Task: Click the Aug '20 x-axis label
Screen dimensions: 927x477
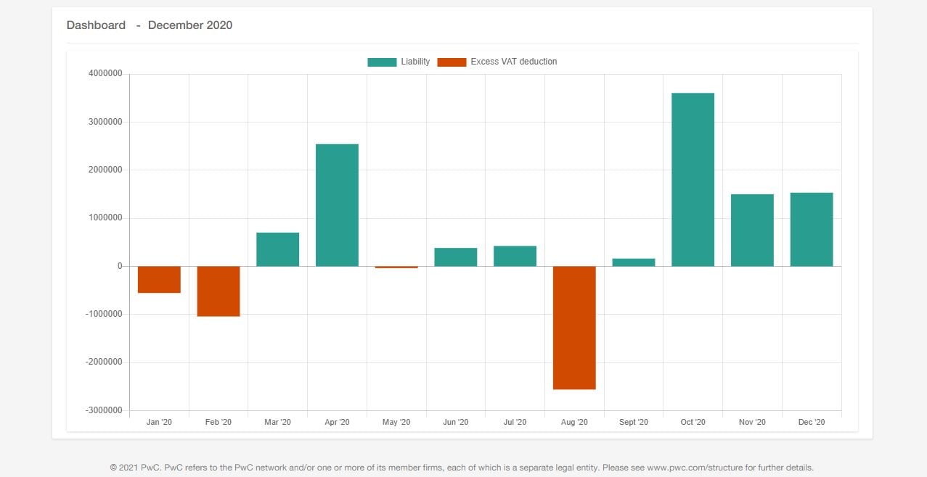Action: pyautogui.click(x=574, y=422)
